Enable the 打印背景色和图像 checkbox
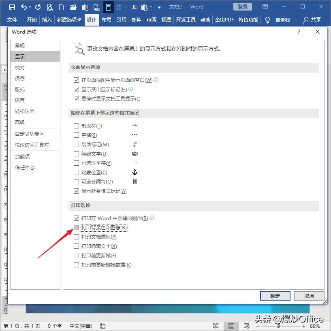The height and width of the screenshot is (331, 331). coord(76,227)
